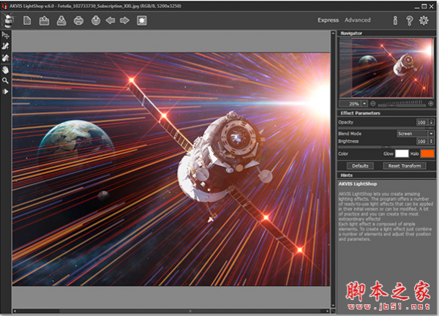Open the orange Halo color swatch

(x=427, y=154)
